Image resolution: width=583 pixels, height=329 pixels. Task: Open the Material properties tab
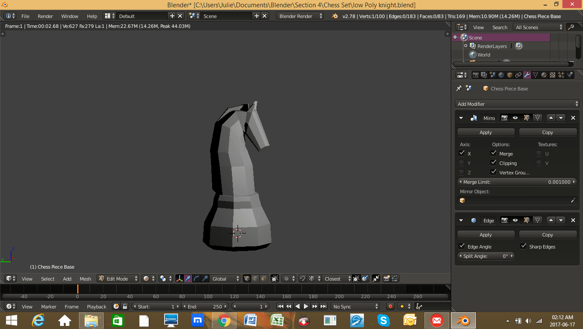pyautogui.click(x=544, y=75)
